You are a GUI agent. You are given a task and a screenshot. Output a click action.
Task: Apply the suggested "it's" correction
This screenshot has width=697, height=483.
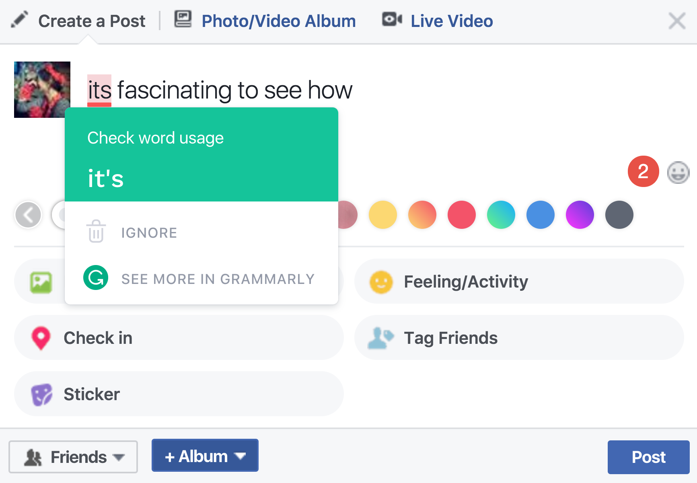coord(106,179)
